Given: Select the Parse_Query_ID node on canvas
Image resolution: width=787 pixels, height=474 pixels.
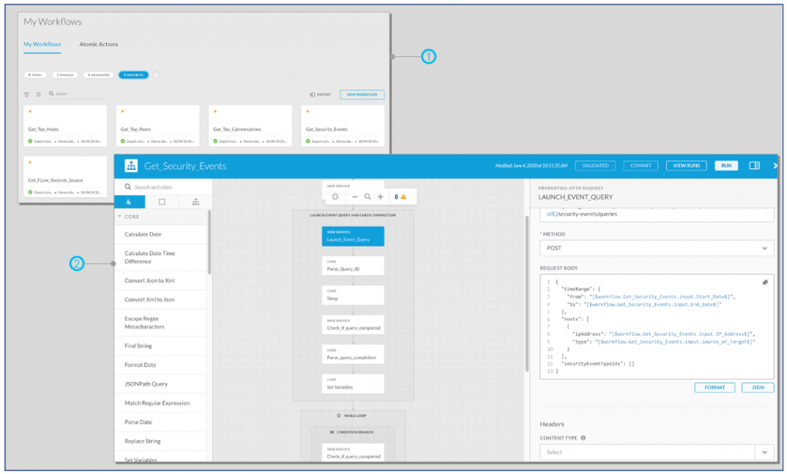Looking at the screenshot, I should (x=353, y=265).
